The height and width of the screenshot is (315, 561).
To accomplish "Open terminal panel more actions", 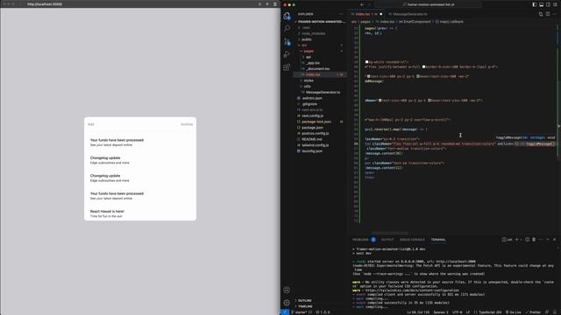I will (x=541, y=240).
